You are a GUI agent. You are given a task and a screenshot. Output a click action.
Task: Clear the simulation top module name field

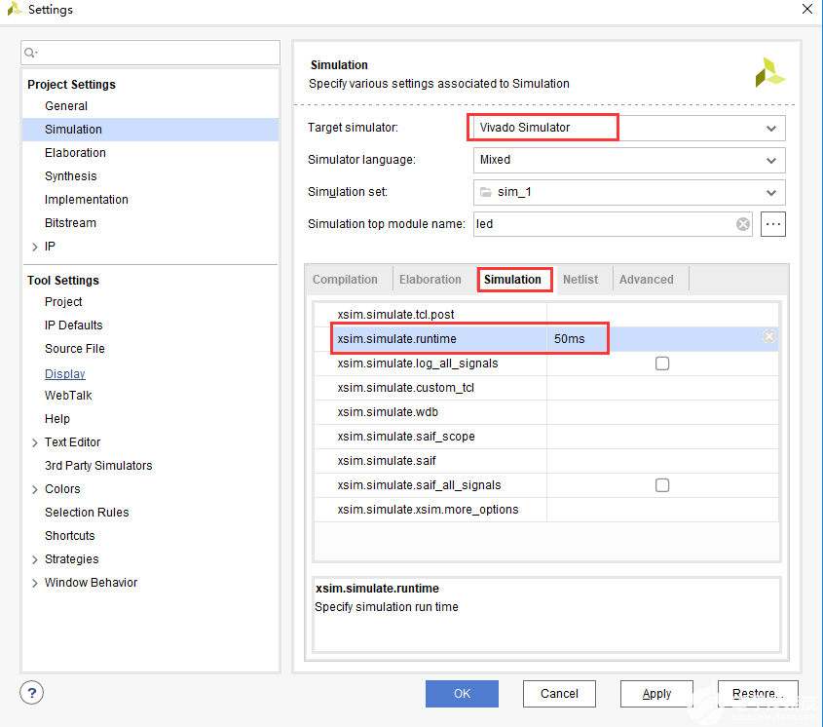coord(743,224)
